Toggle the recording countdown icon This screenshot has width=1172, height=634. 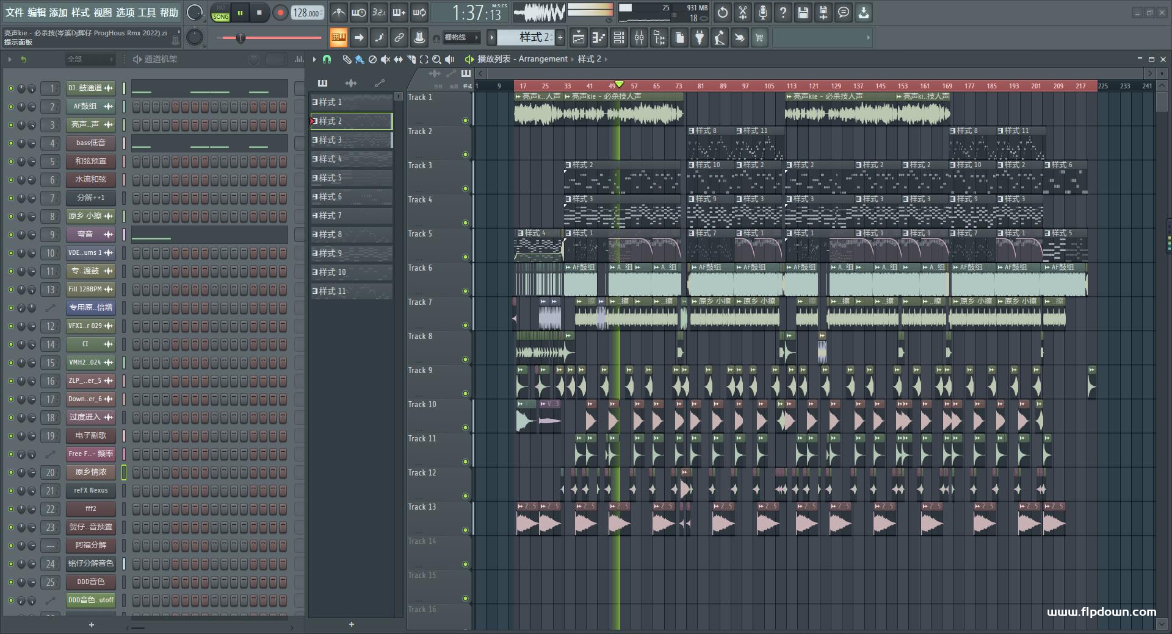[379, 12]
